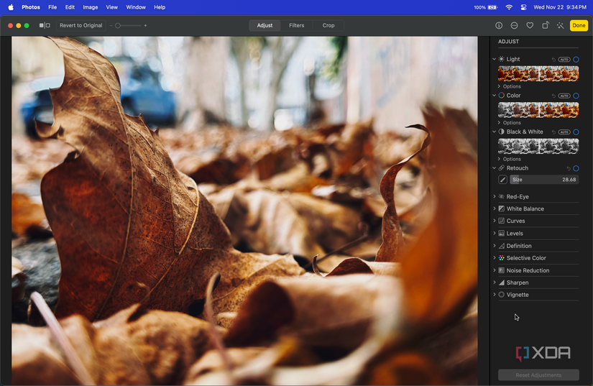This screenshot has height=386, width=593.
Task: Expand the White Balance section
Action: click(494, 208)
